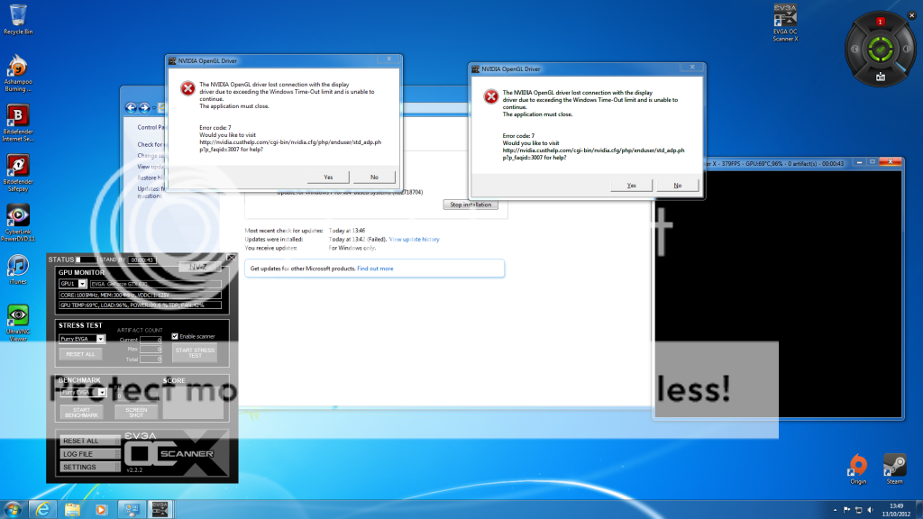
Task: Open the Action Center flag tray icon
Action: coord(846,510)
